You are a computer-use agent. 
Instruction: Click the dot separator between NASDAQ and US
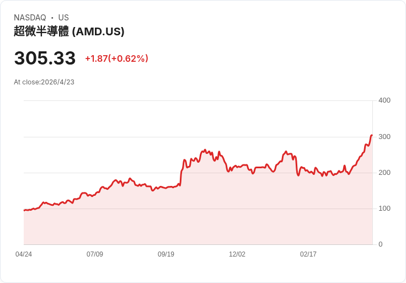click(x=52, y=18)
